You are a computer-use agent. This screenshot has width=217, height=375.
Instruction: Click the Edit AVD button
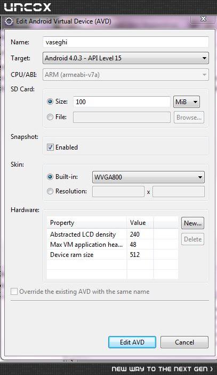(x=132, y=342)
